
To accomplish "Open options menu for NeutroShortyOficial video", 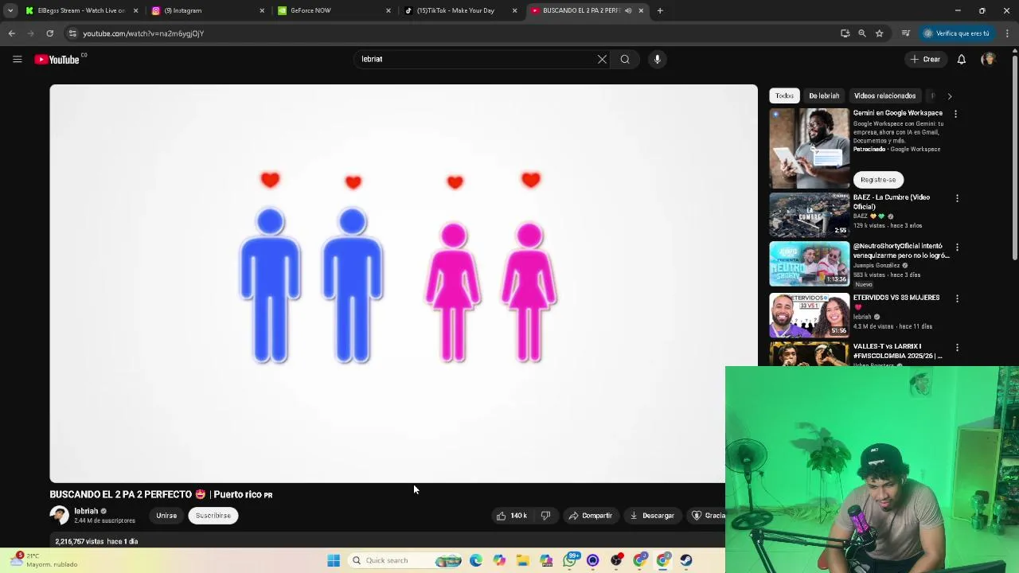I will coord(957,248).
